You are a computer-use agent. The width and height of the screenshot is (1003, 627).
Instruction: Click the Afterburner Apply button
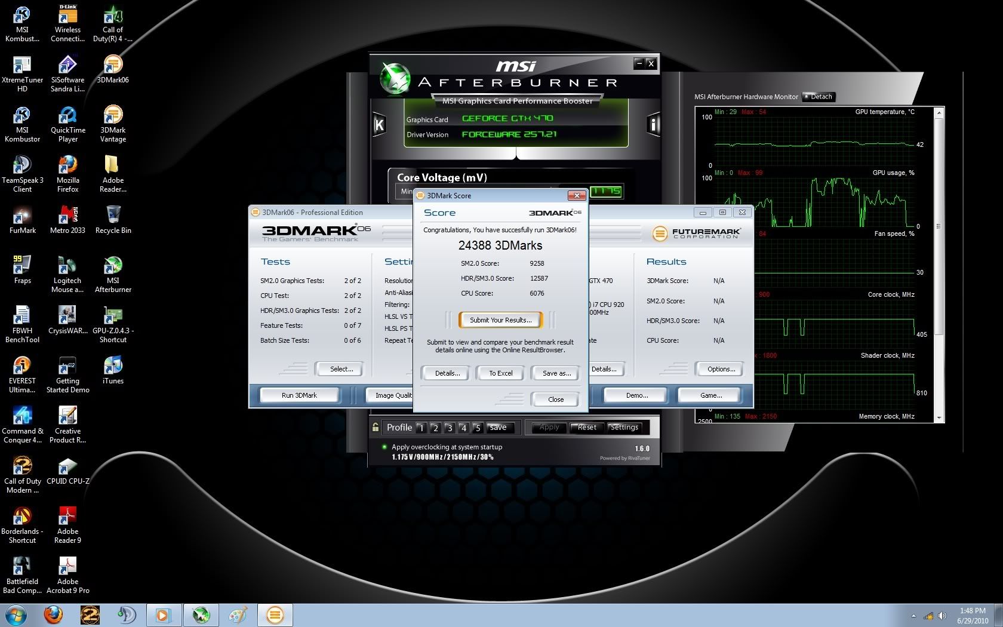tap(549, 427)
